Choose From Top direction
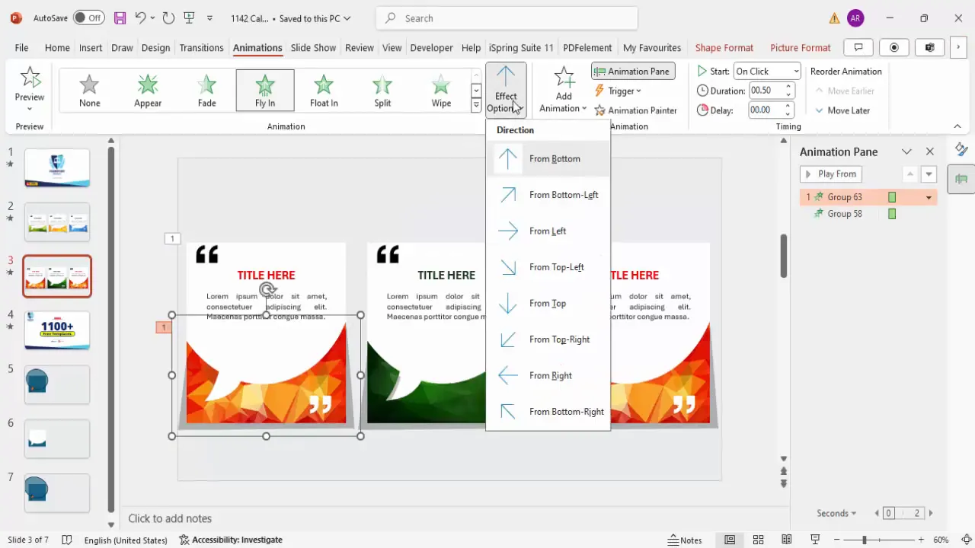The image size is (975, 548). click(548, 303)
